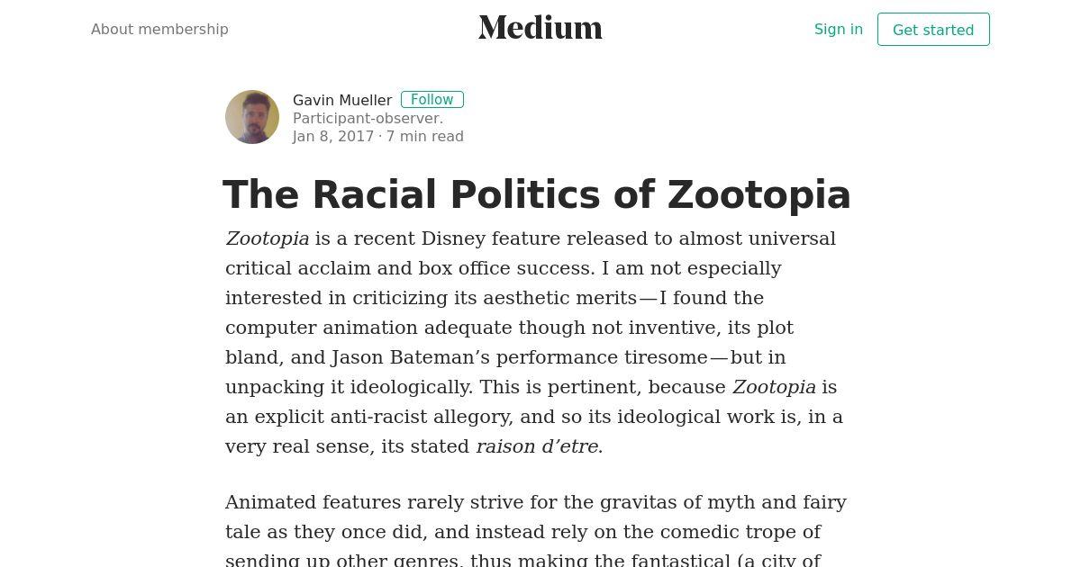Open Gavin Mueller's avatar photo

tap(252, 117)
